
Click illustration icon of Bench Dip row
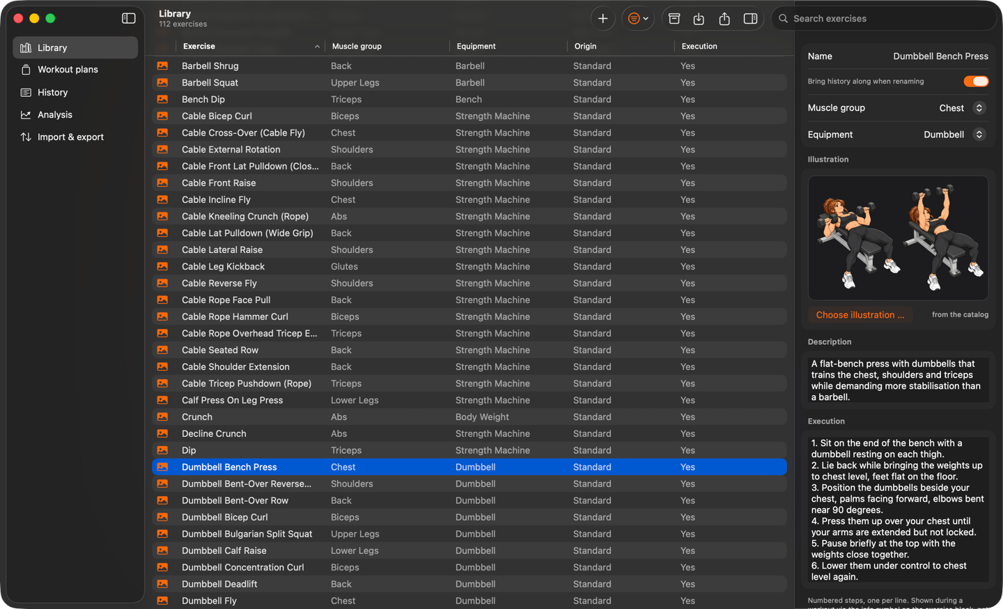[162, 99]
